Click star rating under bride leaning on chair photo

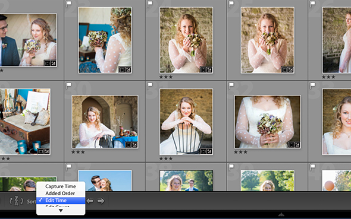click(166, 158)
